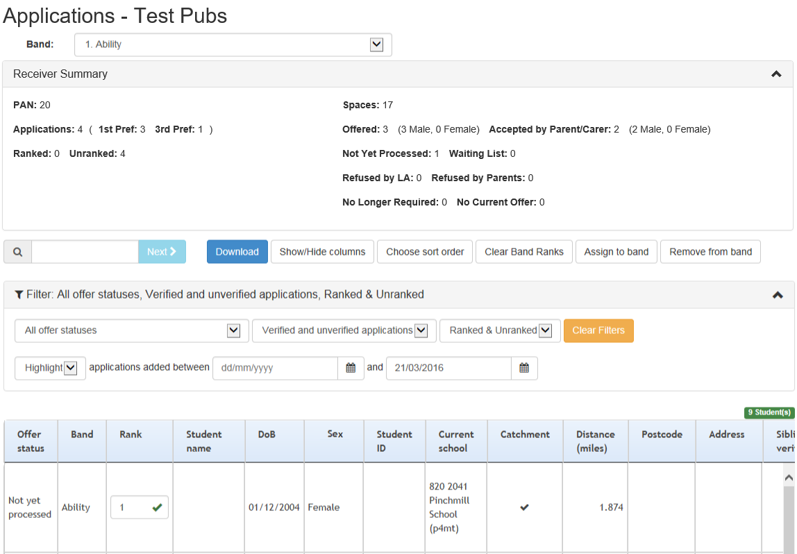This screenshot has width=797, height=554.
Task: Click Show/Hide columns button
Action: point(322,252)
